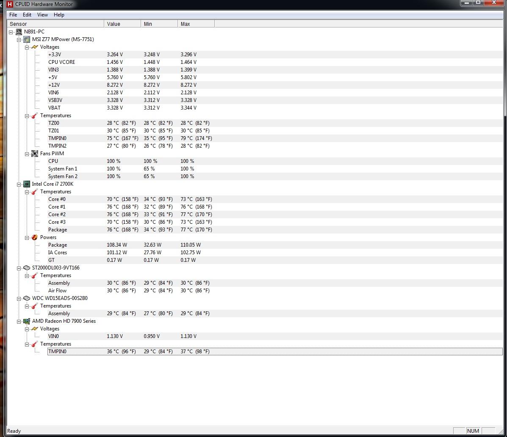Image resolution: width=507 pixels, height=437 pixels.
Task: Select the CPU VCORE voltage row
Action: [275, 62]
